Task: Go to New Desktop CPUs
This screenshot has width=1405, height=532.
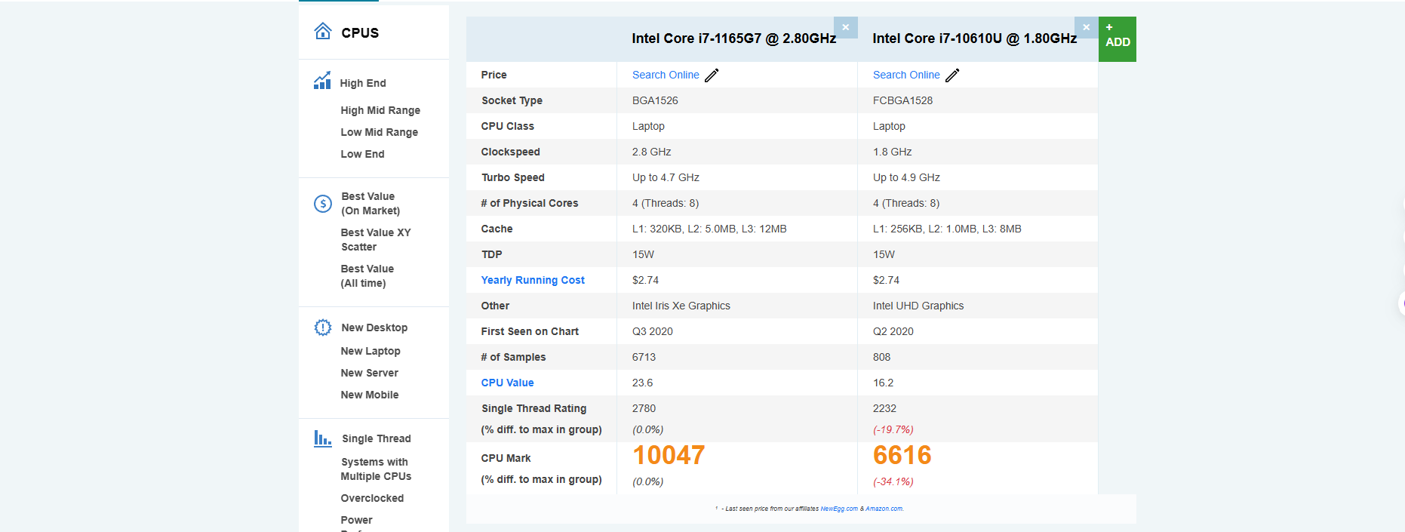Action: point(374,328)
